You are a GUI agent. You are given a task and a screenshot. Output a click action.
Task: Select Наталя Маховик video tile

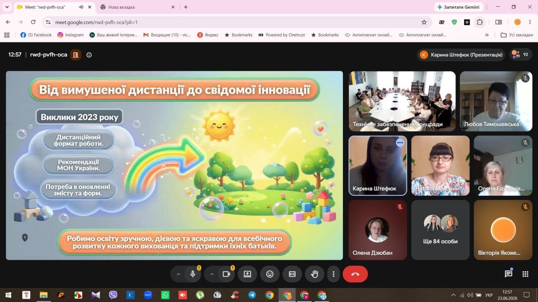point(440,165)
